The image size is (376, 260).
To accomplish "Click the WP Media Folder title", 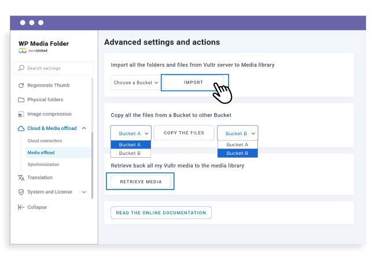I will point(43,43).
